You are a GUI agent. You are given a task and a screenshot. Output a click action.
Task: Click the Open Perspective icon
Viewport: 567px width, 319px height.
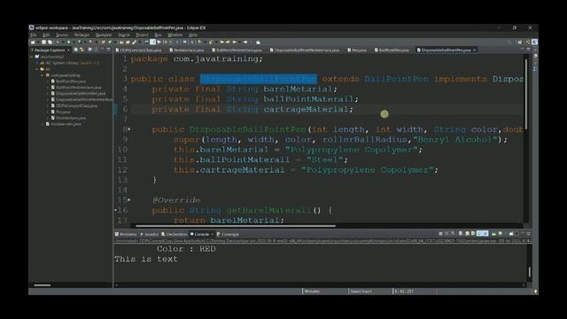(520, 43)
